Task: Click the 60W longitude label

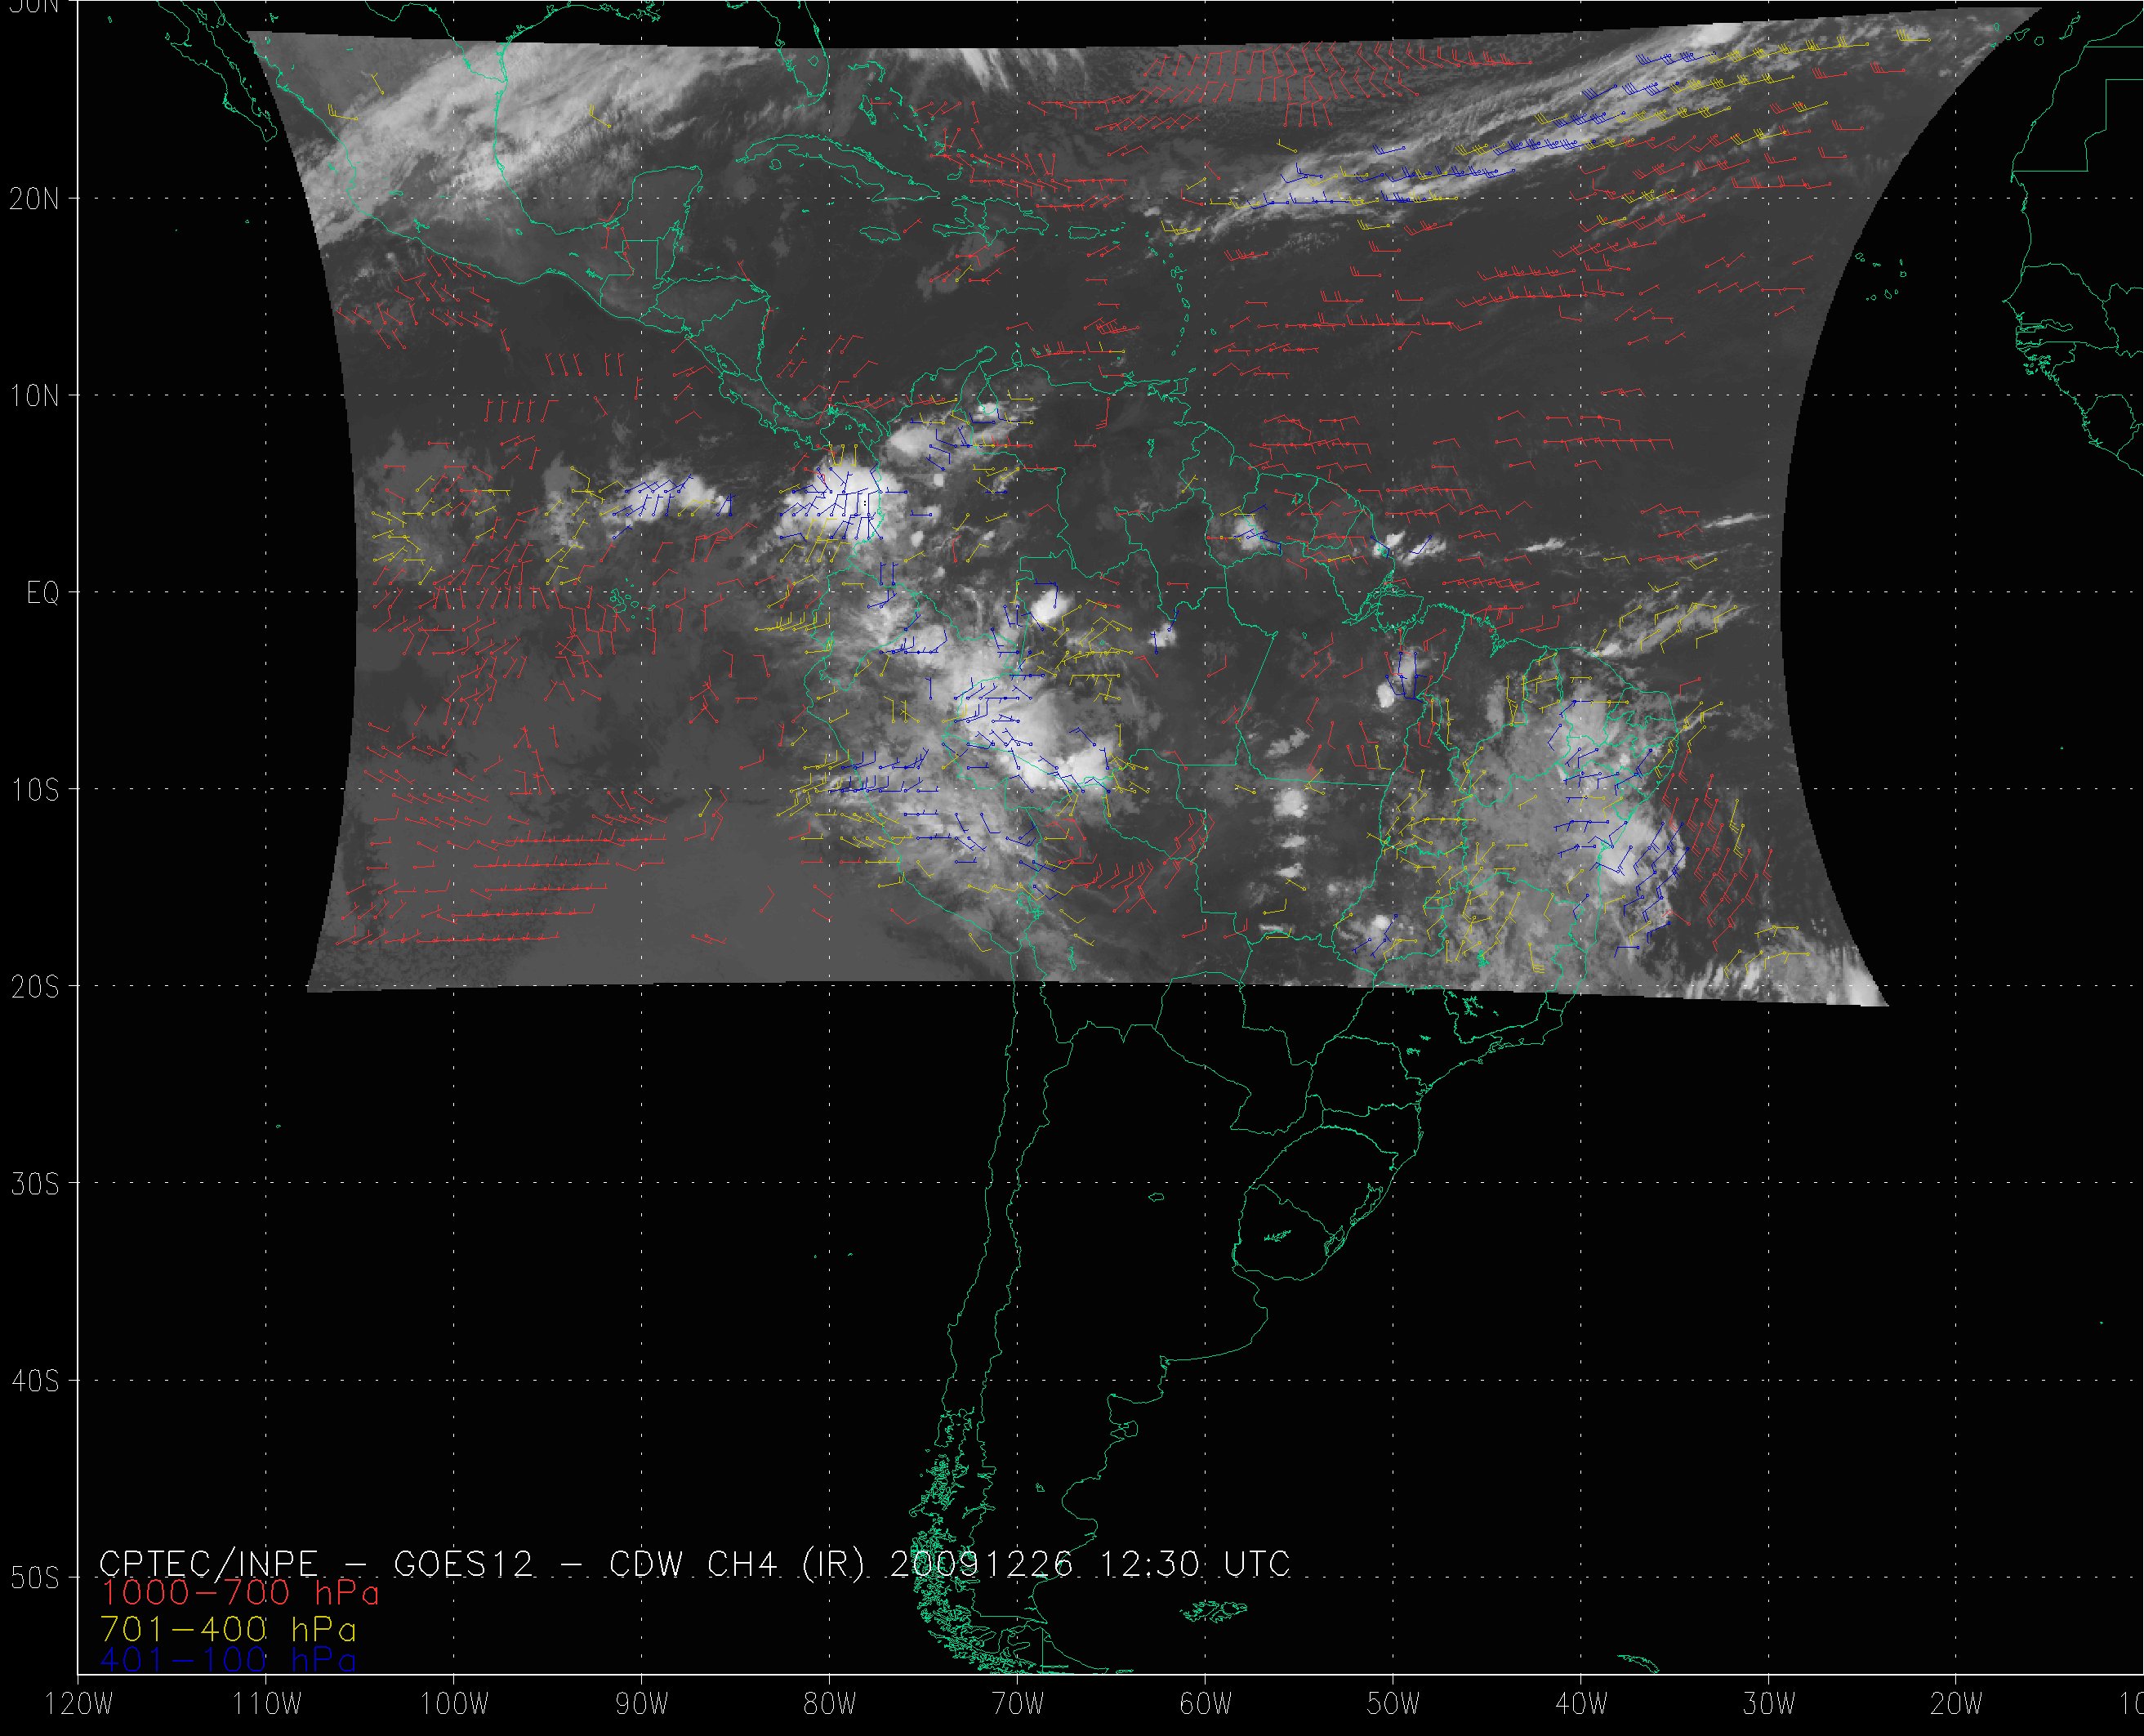Action: point(1206,1705)
